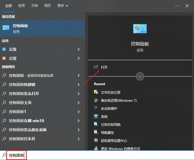Open the 更多 dropdown tab
The image size is (194, 160).
coord(62,6)
